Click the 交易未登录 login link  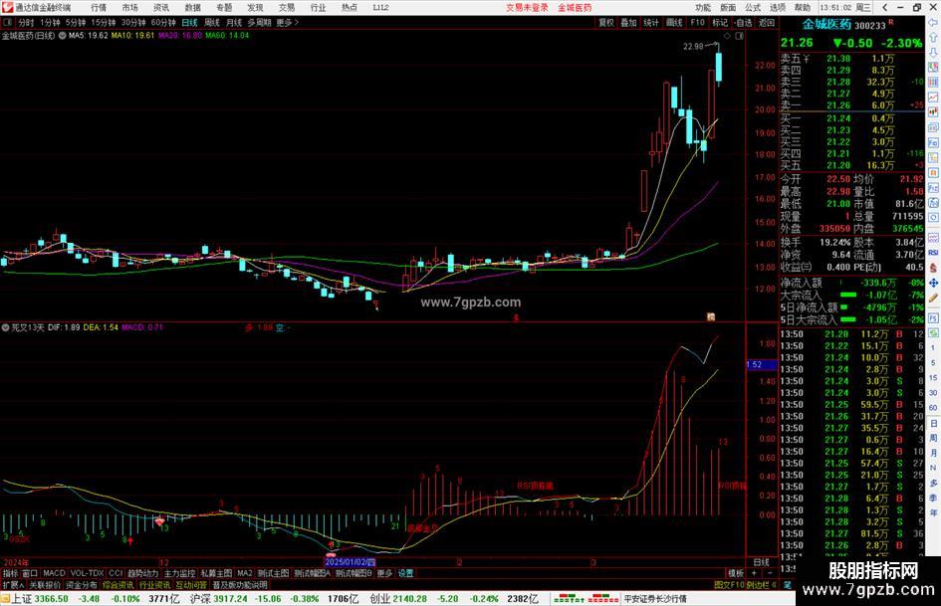pos(527,8)
